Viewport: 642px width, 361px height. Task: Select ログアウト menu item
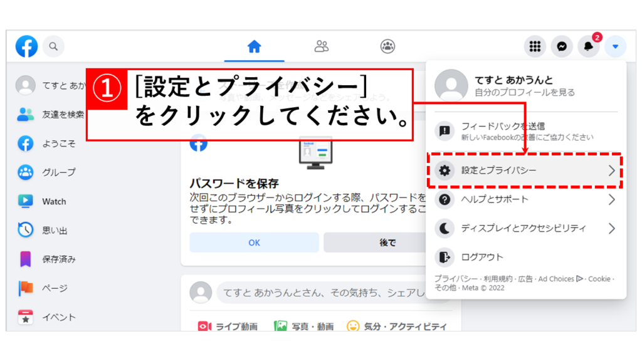[526, 257]
